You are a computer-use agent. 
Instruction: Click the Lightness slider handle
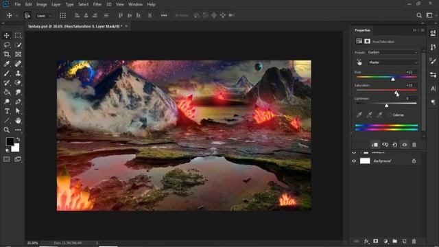pyautogui.click(x=387, y=106)
